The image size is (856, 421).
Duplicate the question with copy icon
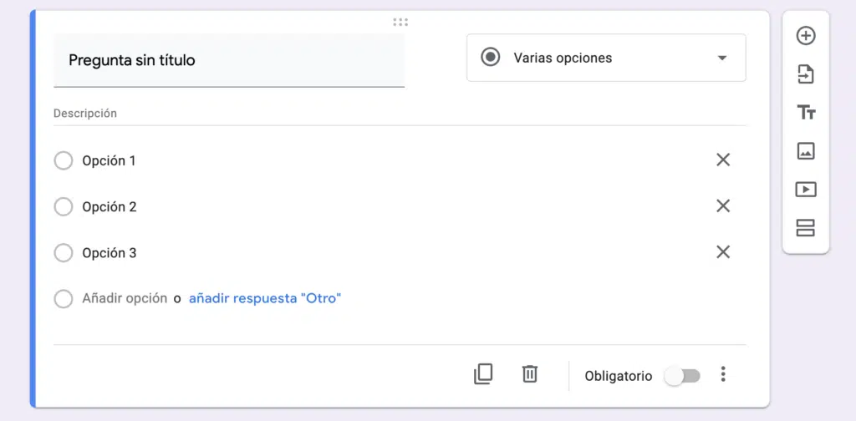[483, 374]
